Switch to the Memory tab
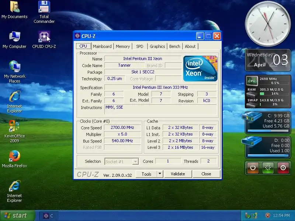This screenshot has width=295, height=221. point(123,46)
